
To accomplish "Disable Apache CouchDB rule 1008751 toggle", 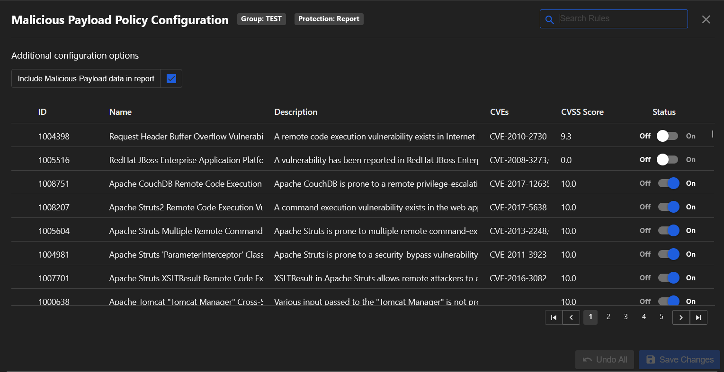I will coord(668,183).
